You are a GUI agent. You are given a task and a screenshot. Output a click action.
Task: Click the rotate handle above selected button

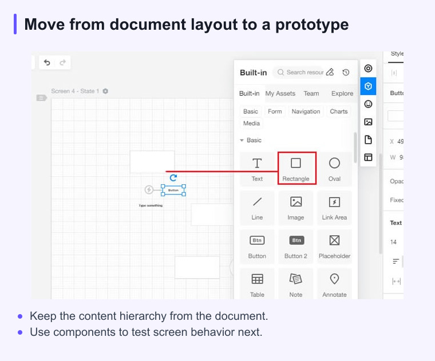pos(173,178)
